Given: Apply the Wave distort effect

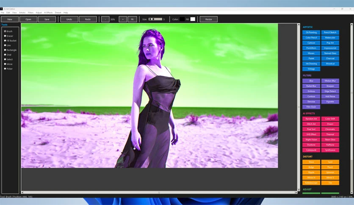Looking at the screenshot, I should pyautogui.click(x=311, y=162).
